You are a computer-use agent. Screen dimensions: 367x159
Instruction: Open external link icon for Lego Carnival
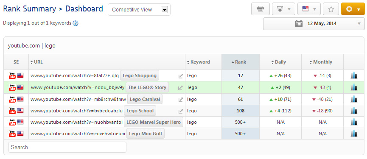coord(180,100)
